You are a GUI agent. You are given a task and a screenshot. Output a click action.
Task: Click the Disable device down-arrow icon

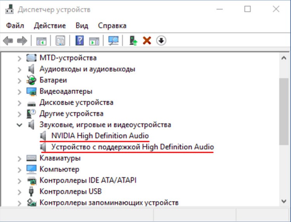pyautogui.click(x=161, y=41)
